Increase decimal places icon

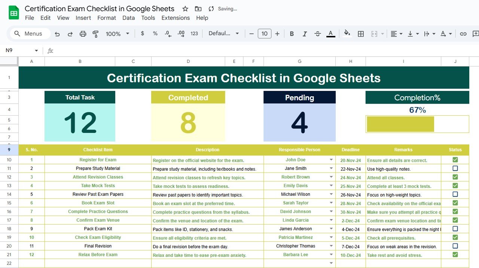(181, 33)
